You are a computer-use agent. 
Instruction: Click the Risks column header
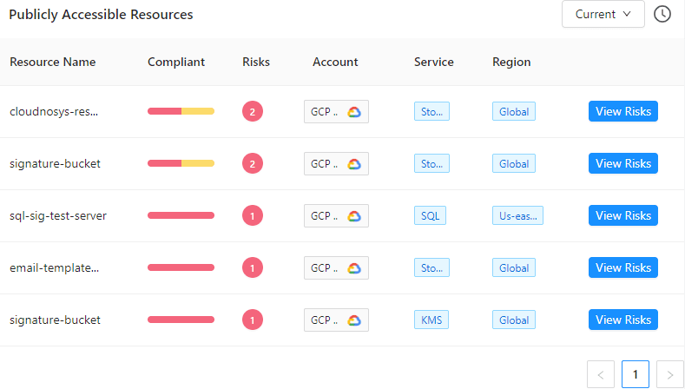(256, 62)
